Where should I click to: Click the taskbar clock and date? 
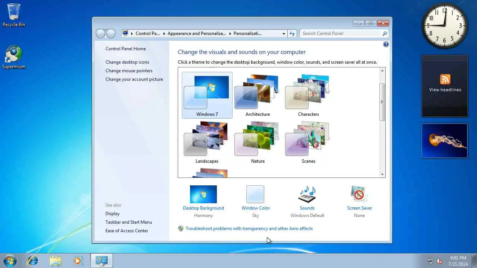point(458,261)
